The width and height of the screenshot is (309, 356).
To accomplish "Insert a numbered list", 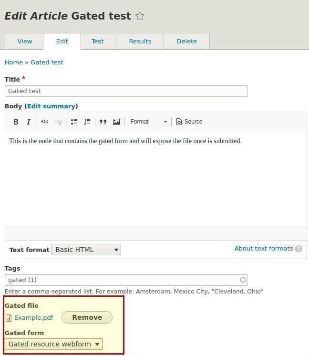I will pyautogui.click(x=87, y=122).
